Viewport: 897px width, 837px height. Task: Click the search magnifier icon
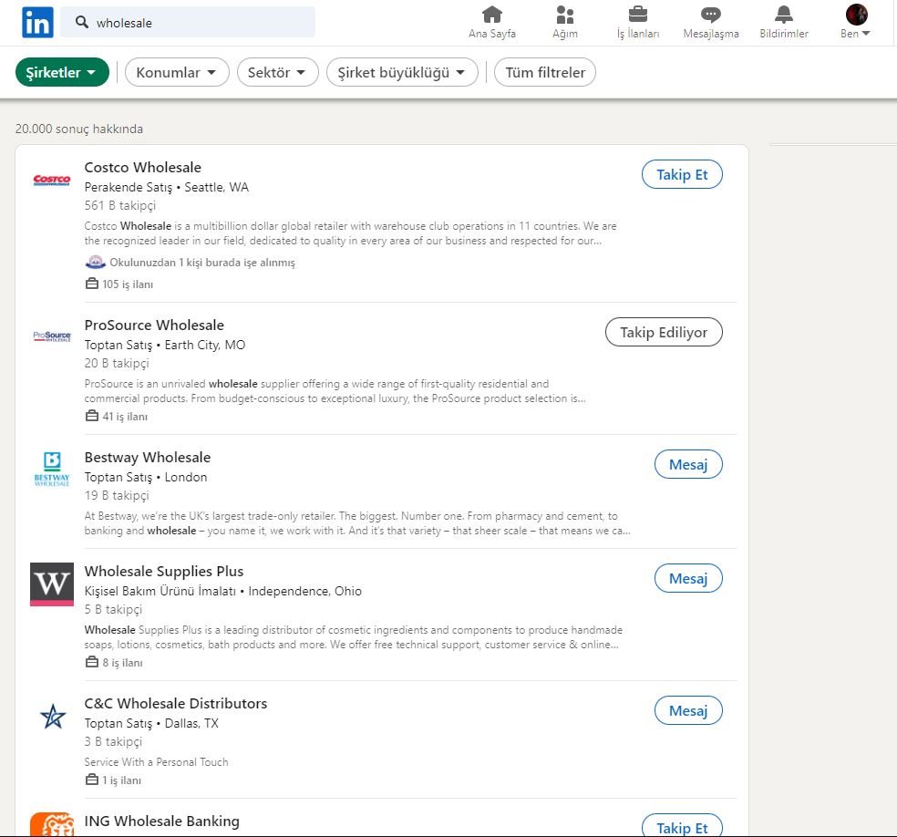click(82, 22)
